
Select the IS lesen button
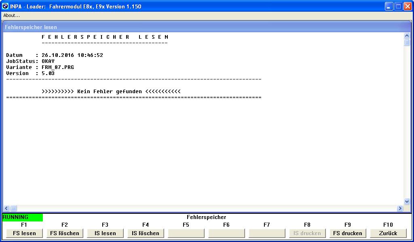[x=105, y=233]
